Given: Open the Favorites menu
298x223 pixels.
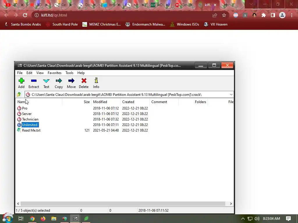Looking at the screenshot, I should pos(54,73).
